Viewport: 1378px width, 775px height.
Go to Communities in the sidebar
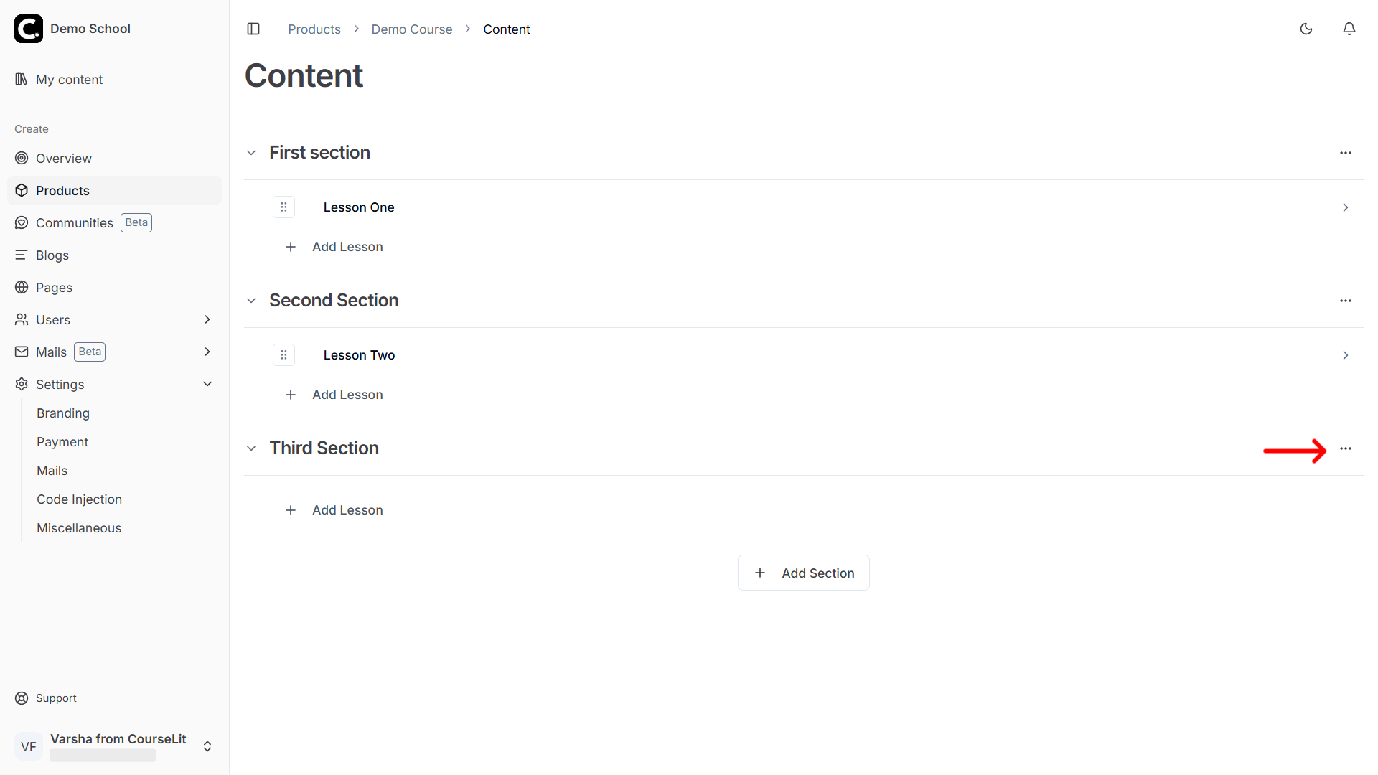pos(75,223)
